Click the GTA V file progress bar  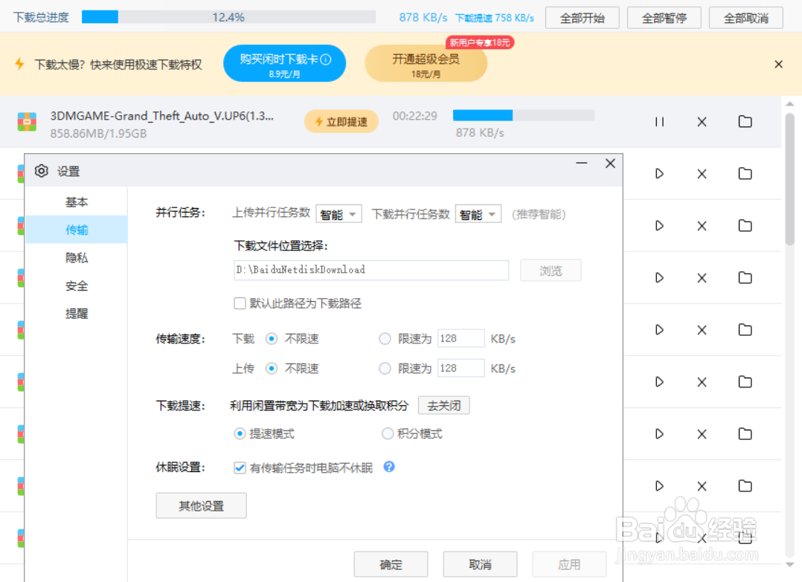pos(524,115)
